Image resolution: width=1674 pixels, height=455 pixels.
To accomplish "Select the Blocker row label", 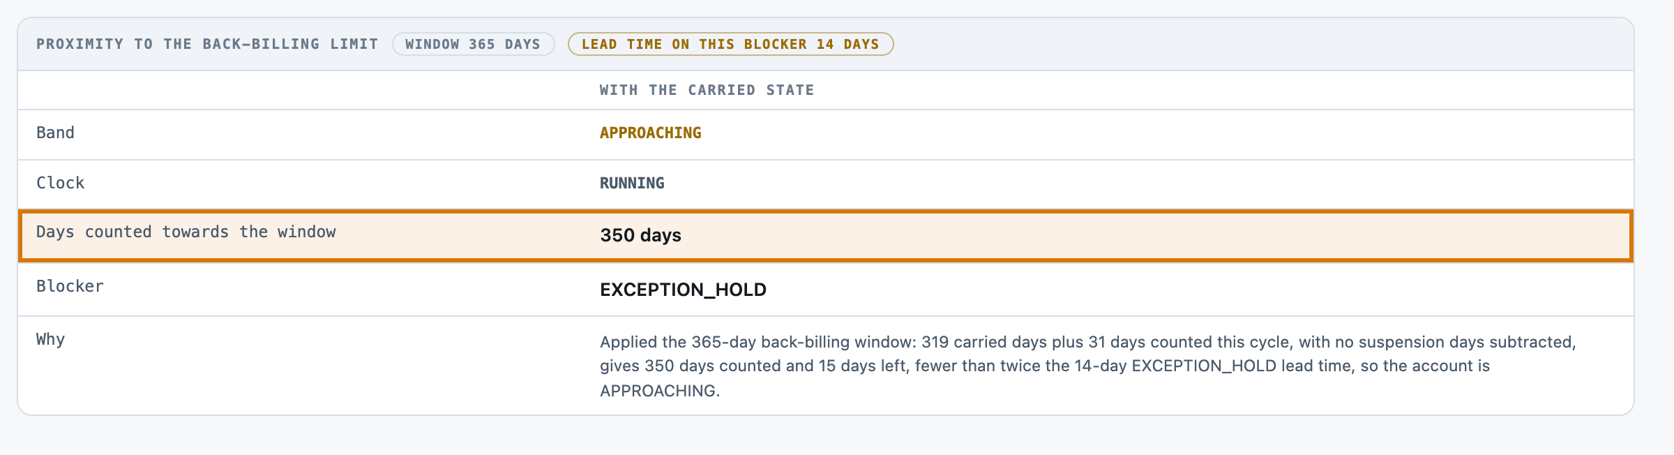I will coord(70,286).
